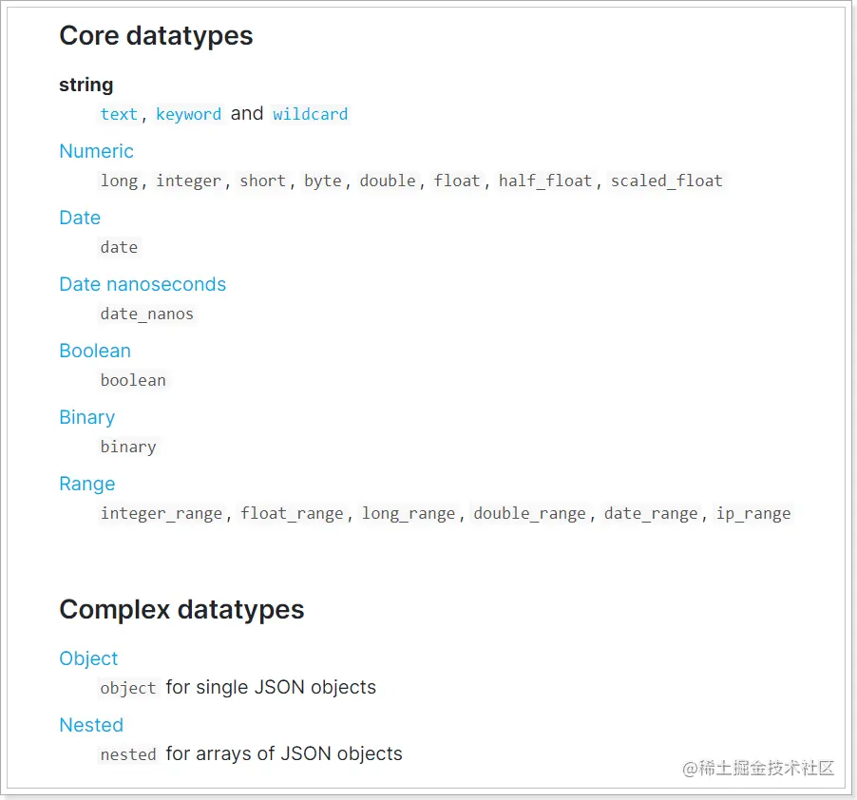Open the Numeric datatypes link
This screenshot has height=800, width=857.
[96, 151]
